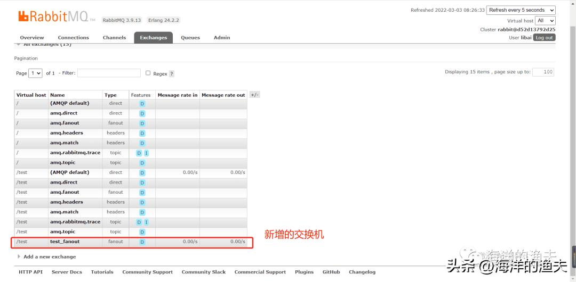The width and height of the screenshot is (576, 282).
Task: Open the GitHub footer link
Action: coord(331,272)
